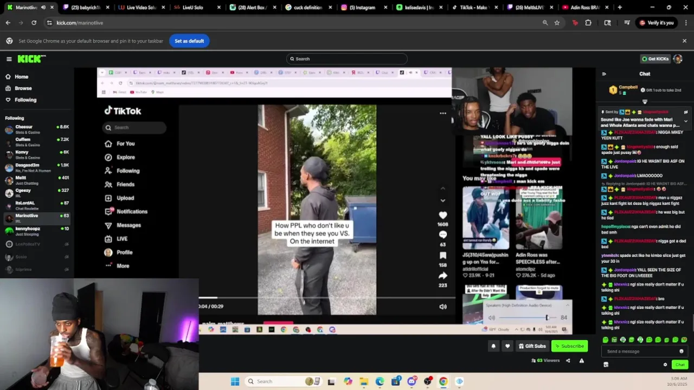Unpin the pinned chat message icon
The width and height of the screenshot is (694, 390).
click(x=686, y=112)
